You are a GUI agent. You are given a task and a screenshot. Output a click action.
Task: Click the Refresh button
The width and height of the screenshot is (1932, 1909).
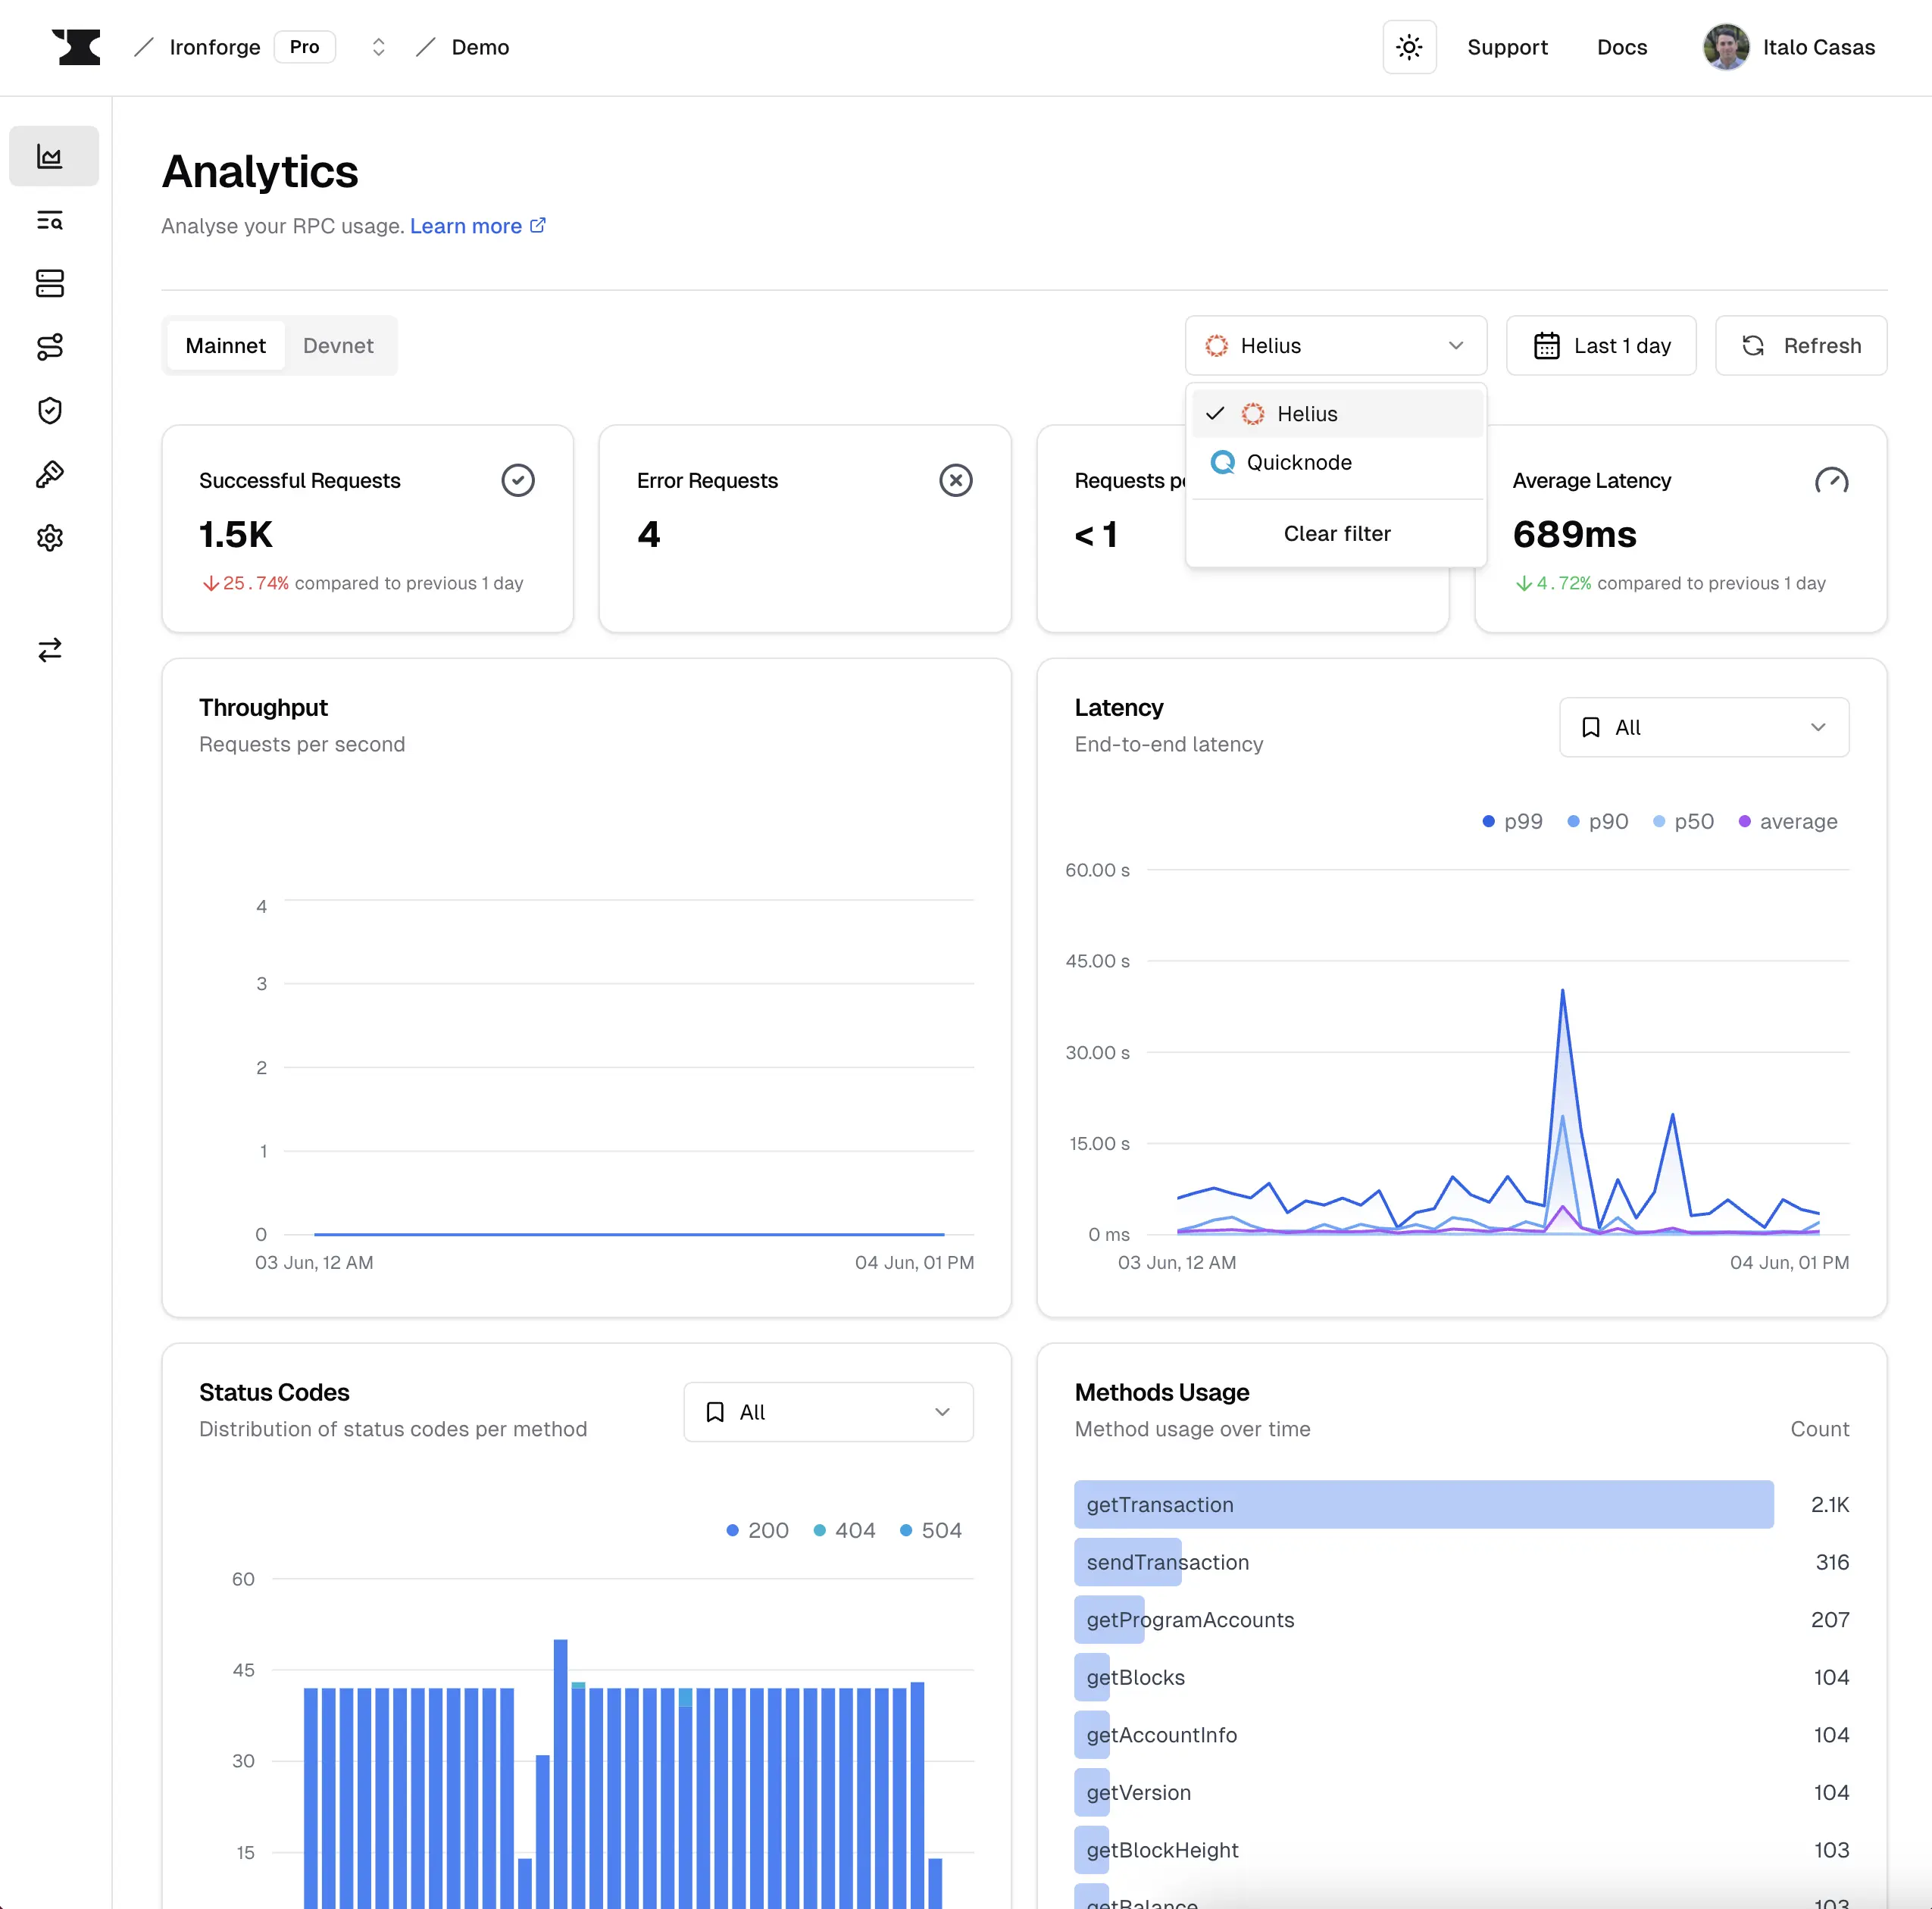point(1800,345)
